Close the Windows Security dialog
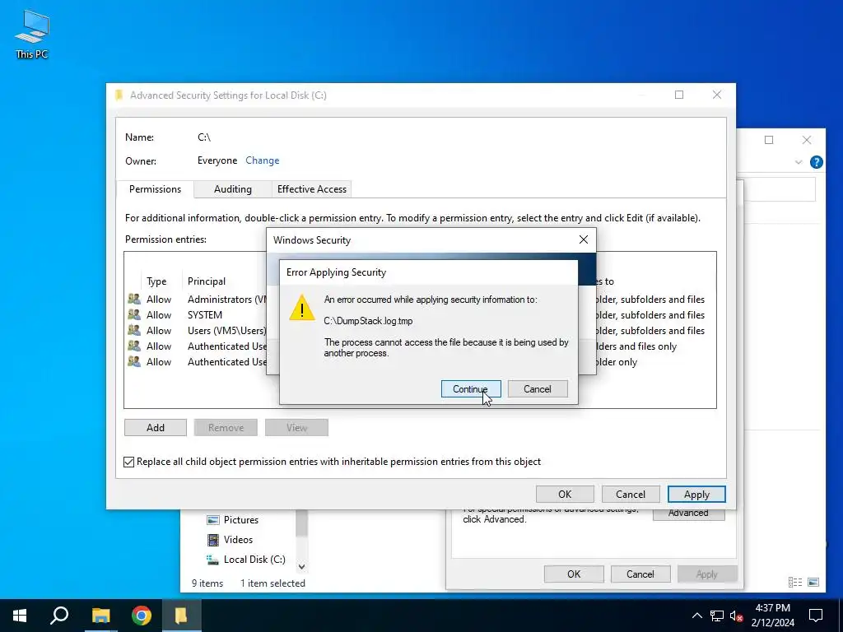Image resolution: width=843 pixels, height=632 pixels. point(584,239)
